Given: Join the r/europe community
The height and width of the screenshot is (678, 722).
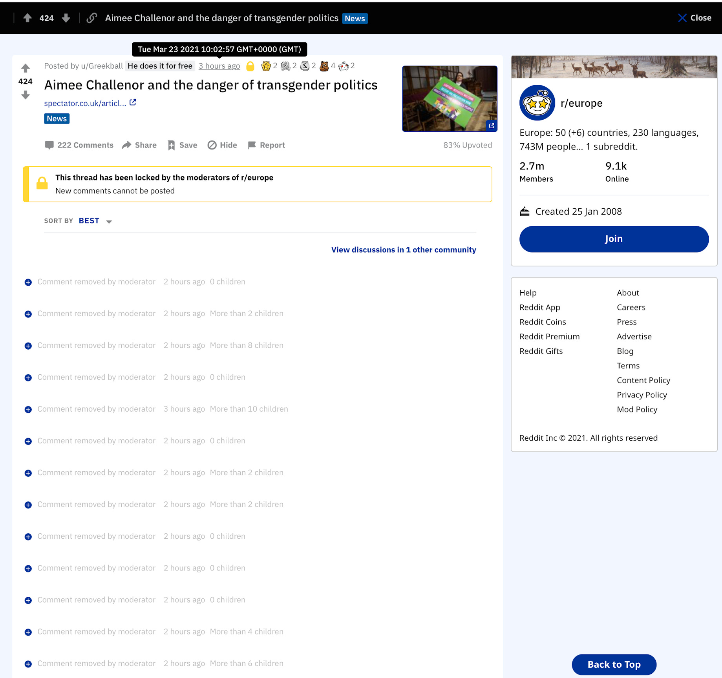Looking at the screenshot, I should point(614,239).
